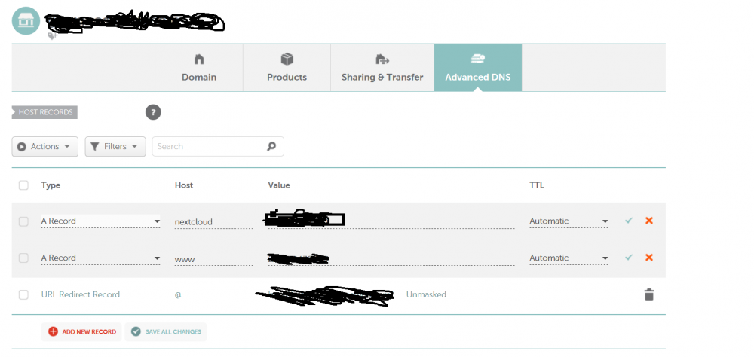Screen dimensions: 754x357
Task: Click the HOST RECORDS section label
Action: pos(44,112)
